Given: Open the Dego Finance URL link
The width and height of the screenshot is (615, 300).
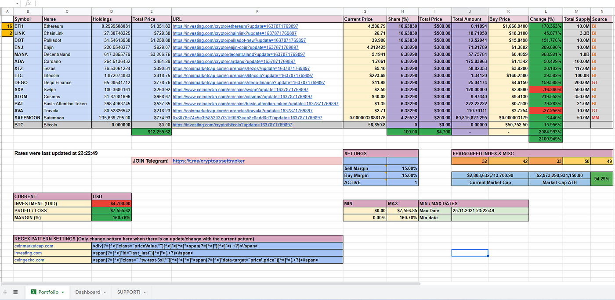Looking at the screenshot, I should (249, 82).
